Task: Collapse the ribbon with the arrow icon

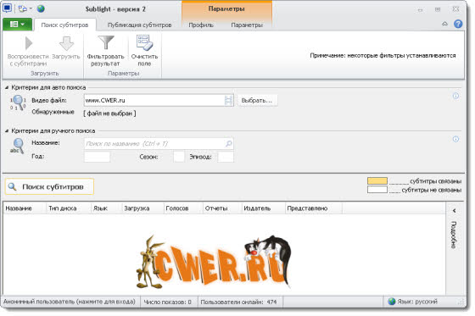Action: click(x=444, y=24)
